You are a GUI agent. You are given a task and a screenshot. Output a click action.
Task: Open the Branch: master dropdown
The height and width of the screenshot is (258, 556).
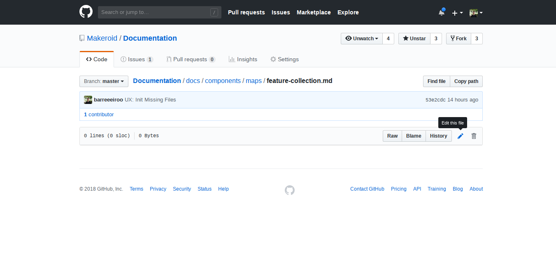104,81
